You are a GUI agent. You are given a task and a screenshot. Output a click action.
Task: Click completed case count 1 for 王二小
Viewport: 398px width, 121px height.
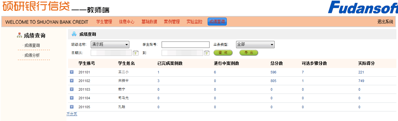(158, 72)
